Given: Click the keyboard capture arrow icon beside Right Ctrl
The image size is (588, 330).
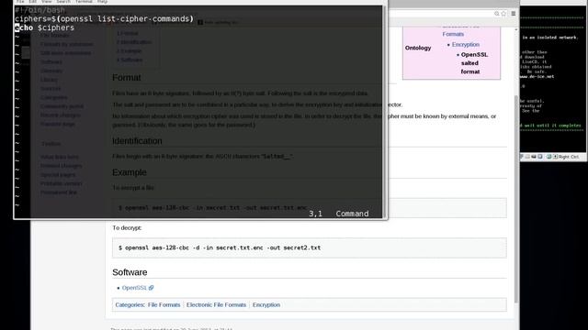Looking at the screenshot, I should coord(556,157).
